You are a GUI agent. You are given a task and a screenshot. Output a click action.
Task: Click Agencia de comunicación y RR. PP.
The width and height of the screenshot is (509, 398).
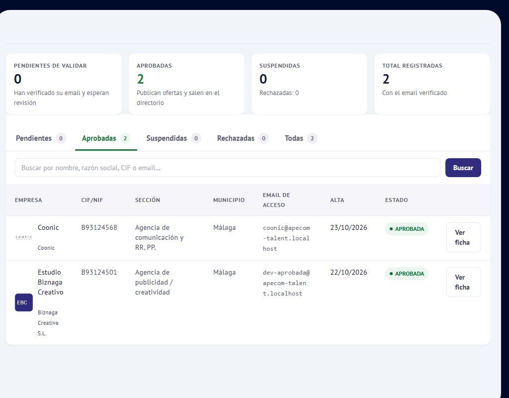pos(160,237)
